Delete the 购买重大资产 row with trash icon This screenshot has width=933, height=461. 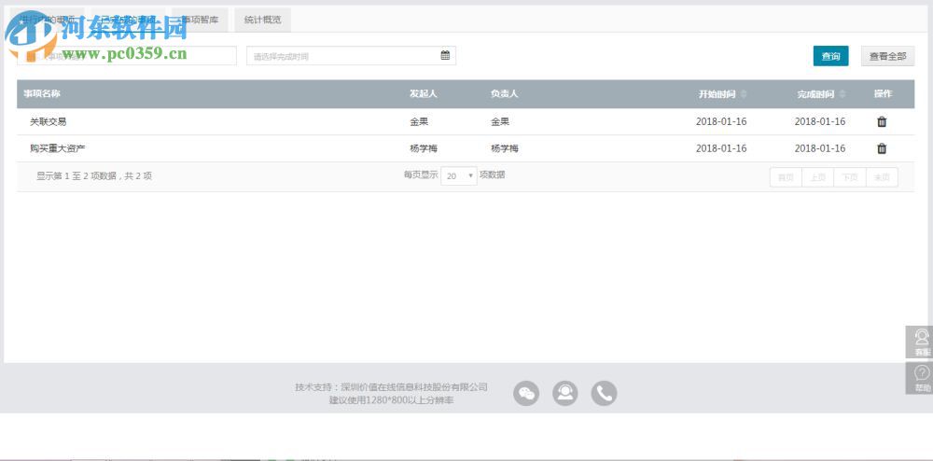coord(882,148)
